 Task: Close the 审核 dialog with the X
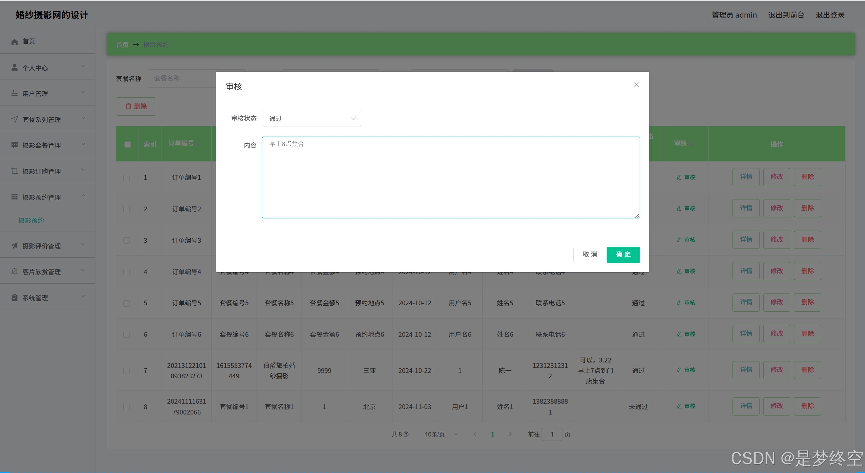coord(636,85)
